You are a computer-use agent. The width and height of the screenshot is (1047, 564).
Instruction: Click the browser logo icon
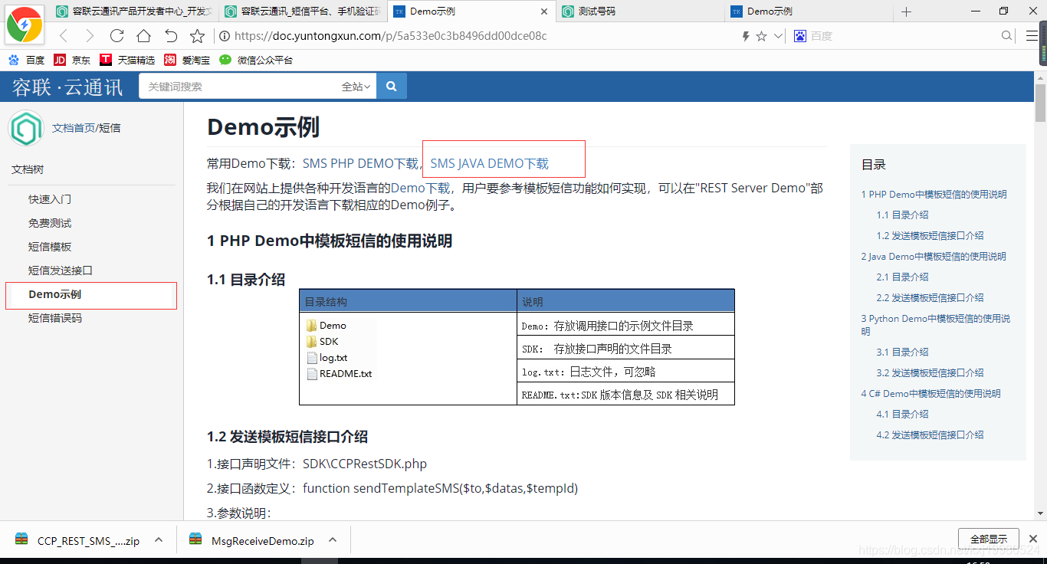[x=25, y=25]
